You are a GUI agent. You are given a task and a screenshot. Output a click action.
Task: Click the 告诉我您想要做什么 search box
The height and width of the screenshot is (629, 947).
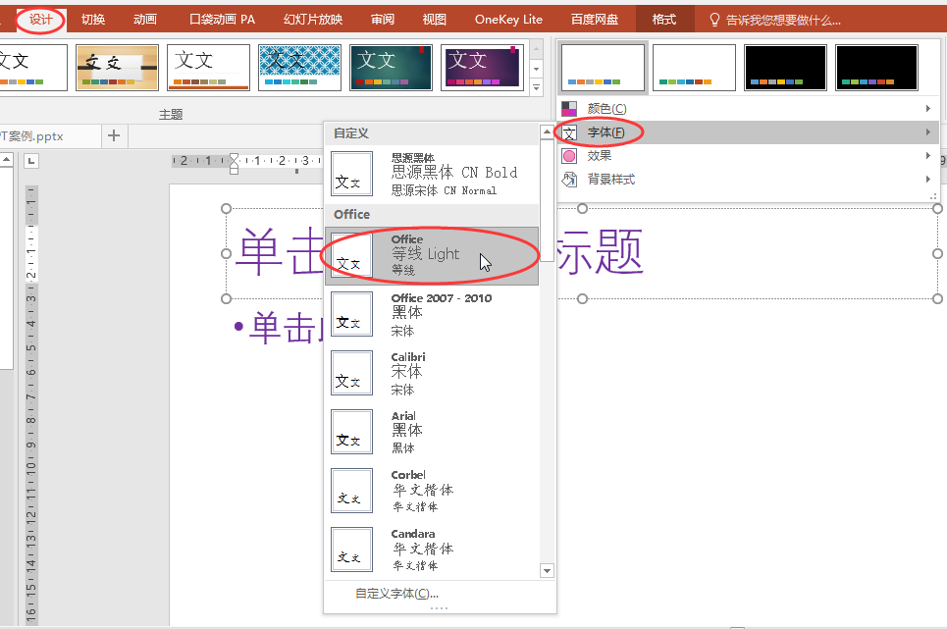[783, 20]
